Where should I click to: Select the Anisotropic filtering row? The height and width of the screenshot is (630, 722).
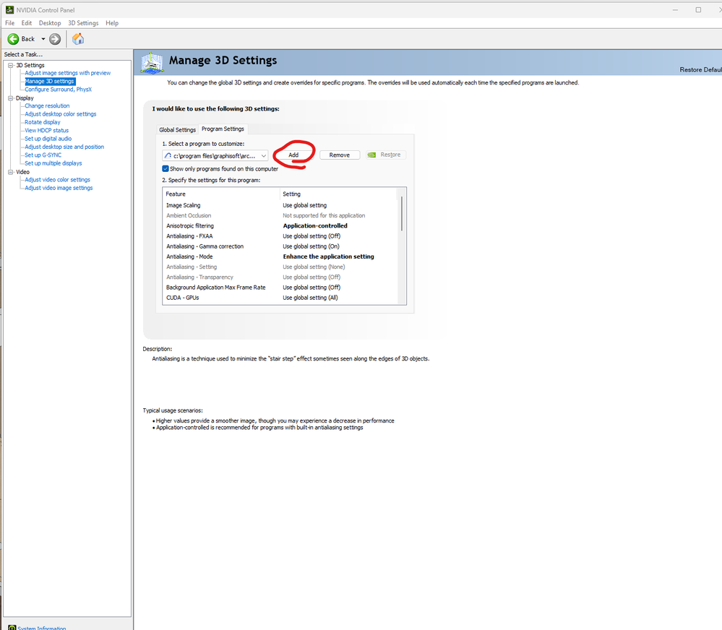(x=280, y=226)
